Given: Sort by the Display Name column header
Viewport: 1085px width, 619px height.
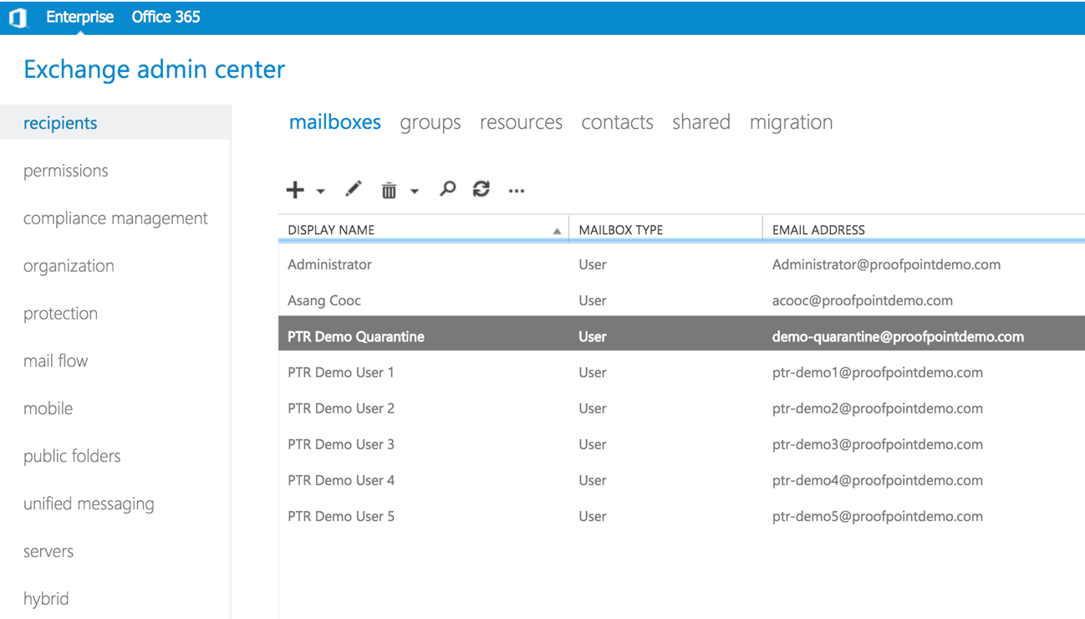Looking at the screenshot, I should (331, 230).
